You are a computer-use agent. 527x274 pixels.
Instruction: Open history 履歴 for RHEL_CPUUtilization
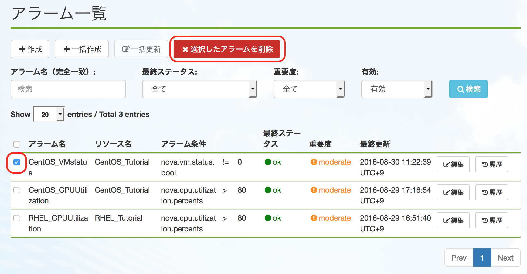click(492, 220)
